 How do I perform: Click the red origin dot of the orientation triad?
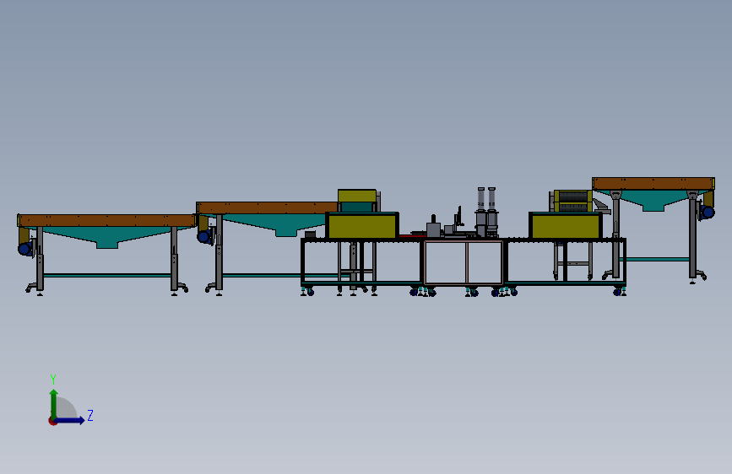pos(52,421)
